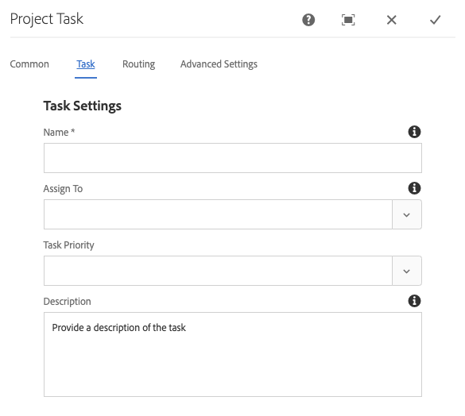Open the Routing tab
Screen dimensions: 465x416
139,64
